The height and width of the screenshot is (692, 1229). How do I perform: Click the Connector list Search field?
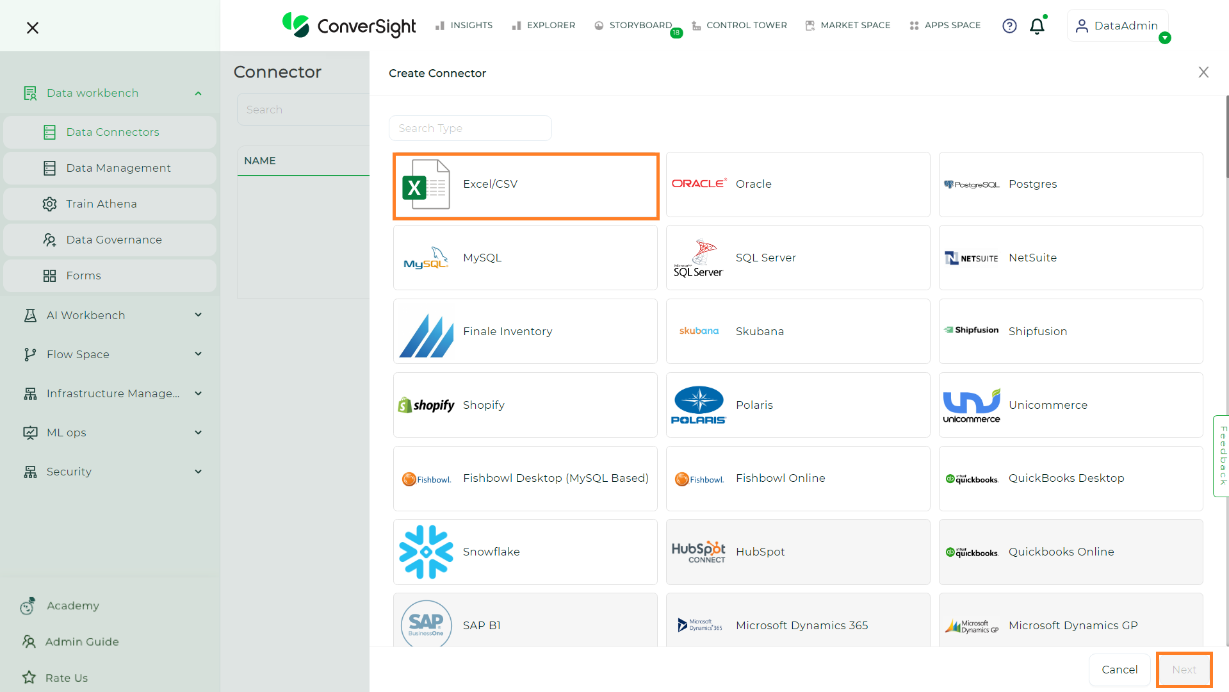pos(303,110)
